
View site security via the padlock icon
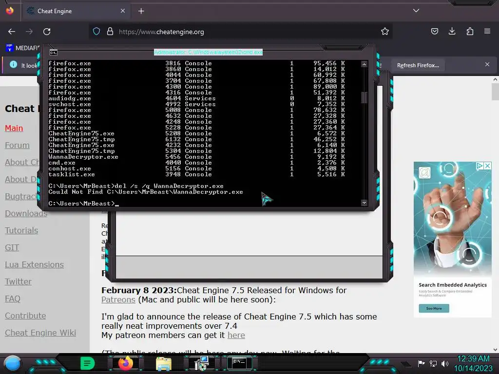pyautogui.click(x=110, y=32)
